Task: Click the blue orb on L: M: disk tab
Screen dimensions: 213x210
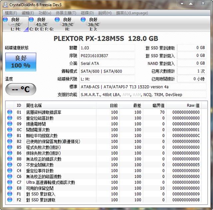Action: tap(5, 19)
